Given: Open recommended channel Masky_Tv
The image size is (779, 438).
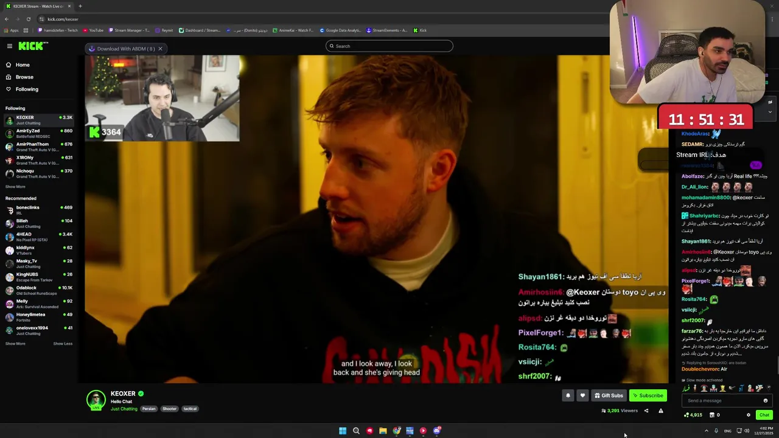Looking at the screenshot, I should coord(39,263).
